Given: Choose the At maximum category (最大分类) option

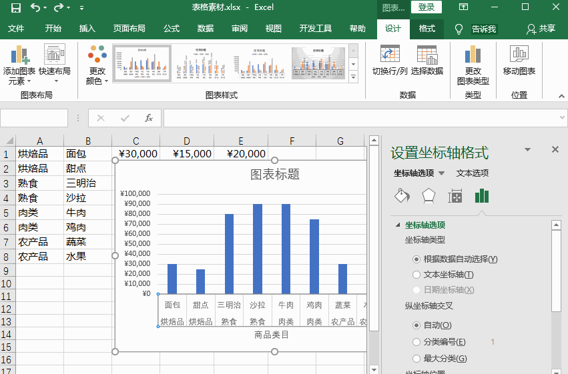Looking at the screenshot, I should [x=417, y=359].
